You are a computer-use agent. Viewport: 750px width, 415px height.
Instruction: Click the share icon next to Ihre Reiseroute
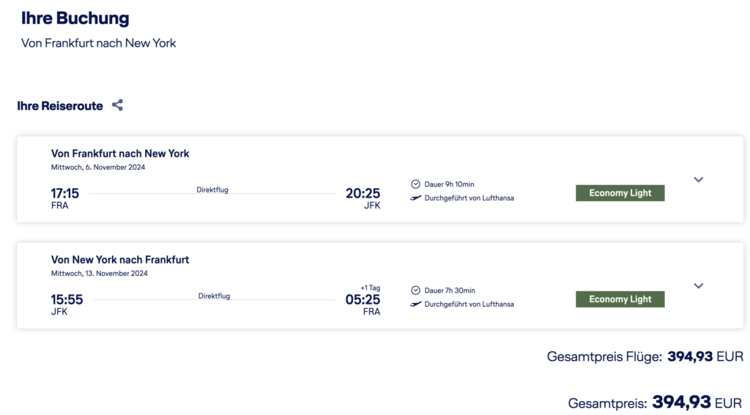tap(117, 105)
